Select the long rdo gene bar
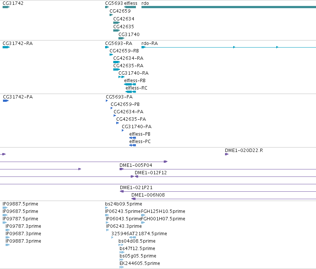The height and width of the screenshot is (269, 316). point(229,7)
